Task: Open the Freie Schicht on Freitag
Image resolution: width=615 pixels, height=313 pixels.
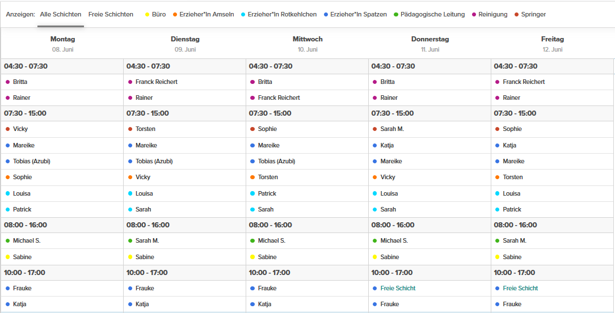Action: coord(520,288)
